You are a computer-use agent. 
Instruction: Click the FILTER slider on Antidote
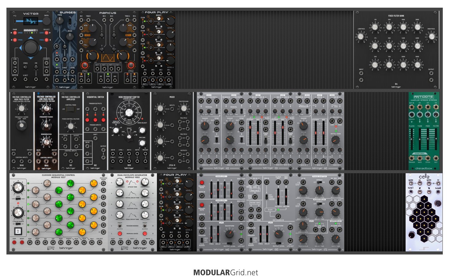pos(436,140)
